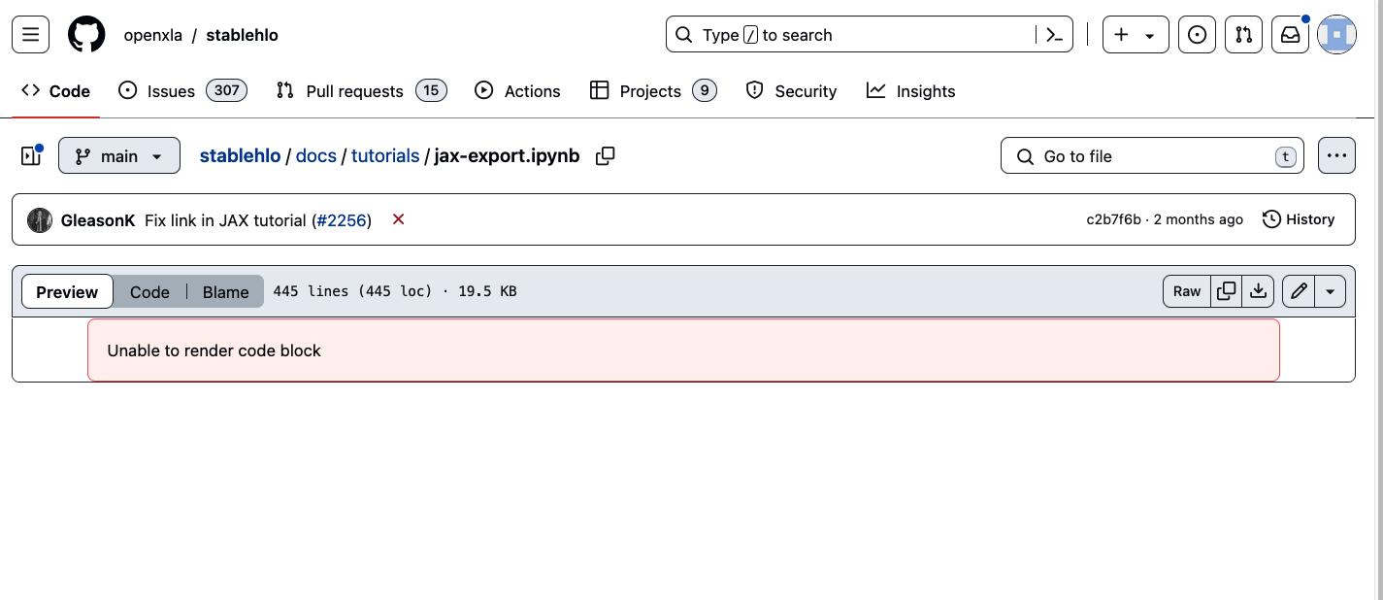Navigate to stablehlo root breadcrumb
Screen dimensions: 1383x600
(x=240, y=155)
